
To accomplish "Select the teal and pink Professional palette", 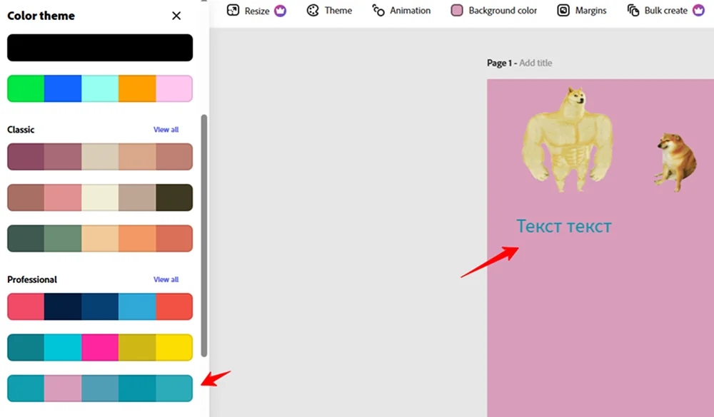I will tap(100, 388).
